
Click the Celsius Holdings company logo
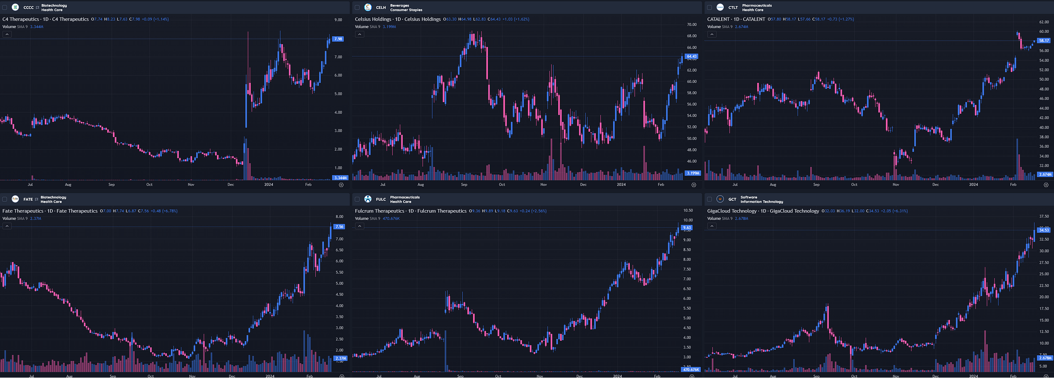(x=368, y=7)
